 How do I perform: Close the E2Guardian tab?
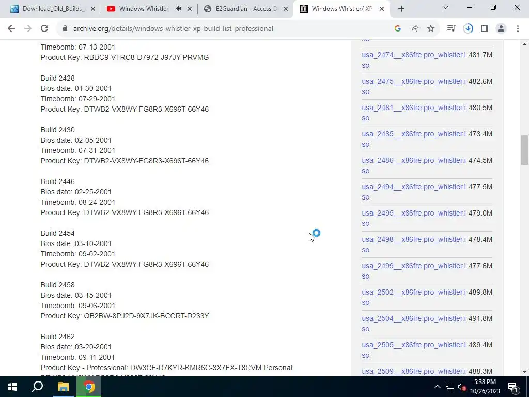(x=286, y=9)
